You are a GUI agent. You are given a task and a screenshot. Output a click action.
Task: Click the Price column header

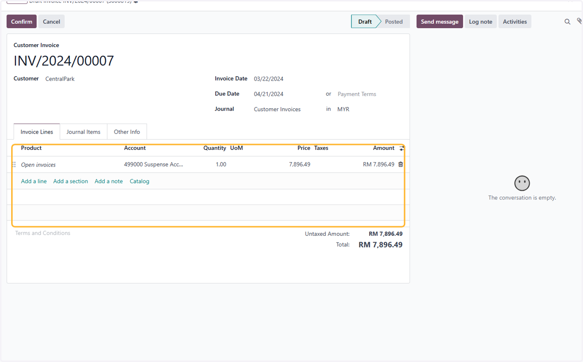coord(304,148)
